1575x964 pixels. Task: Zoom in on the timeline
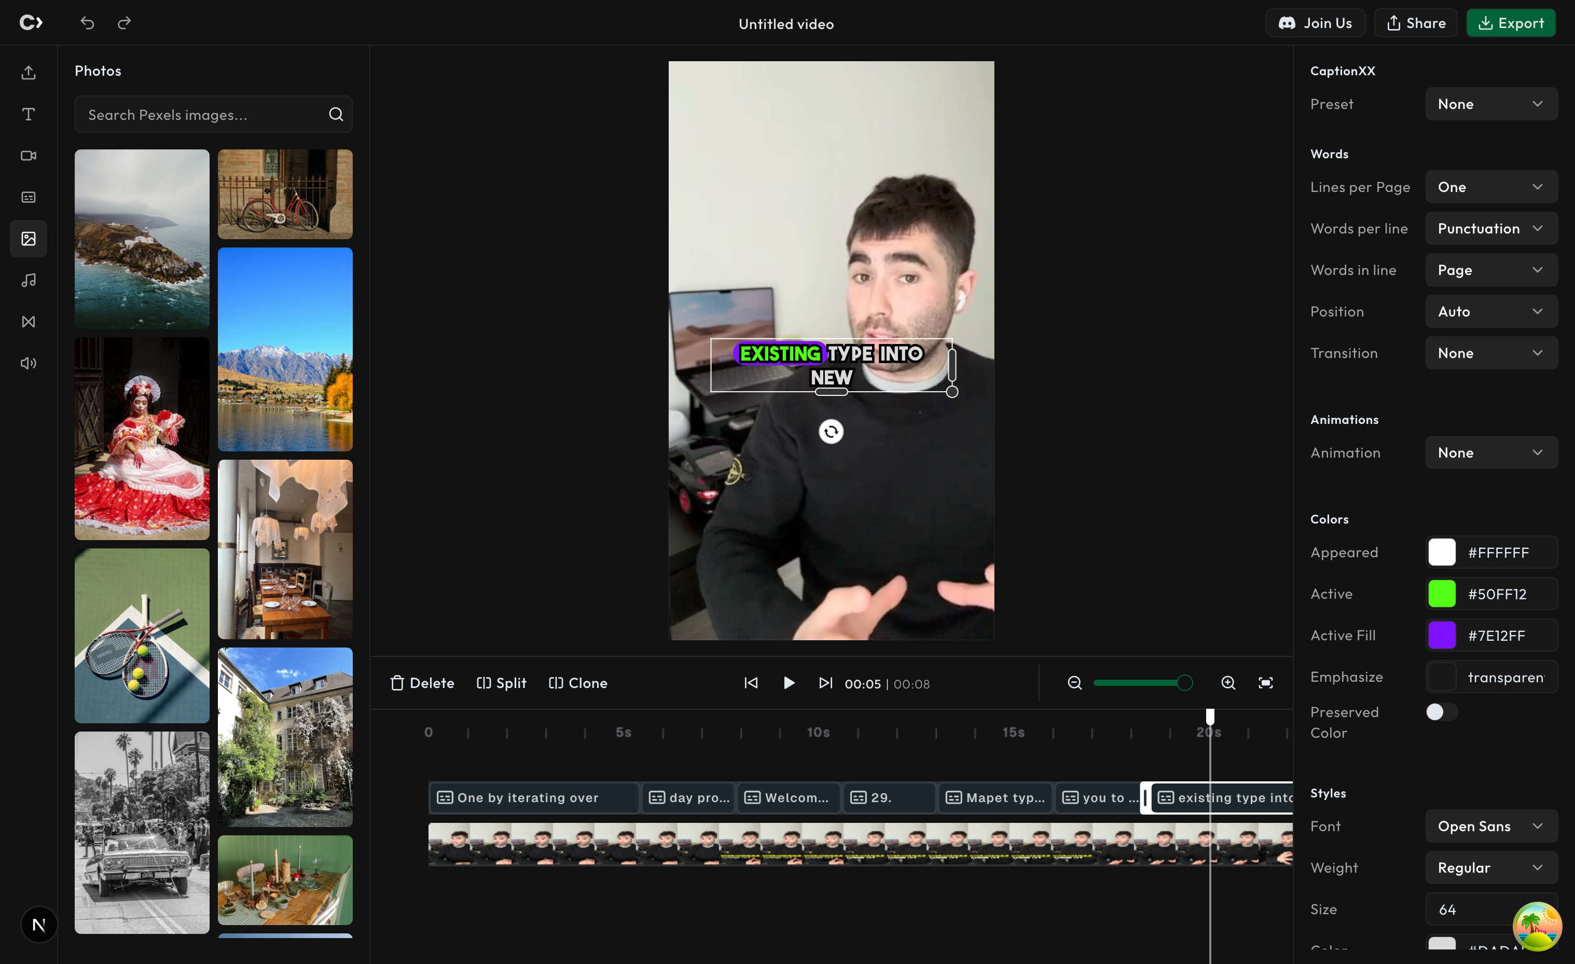pyautogui.click(x=1228, y=683)
